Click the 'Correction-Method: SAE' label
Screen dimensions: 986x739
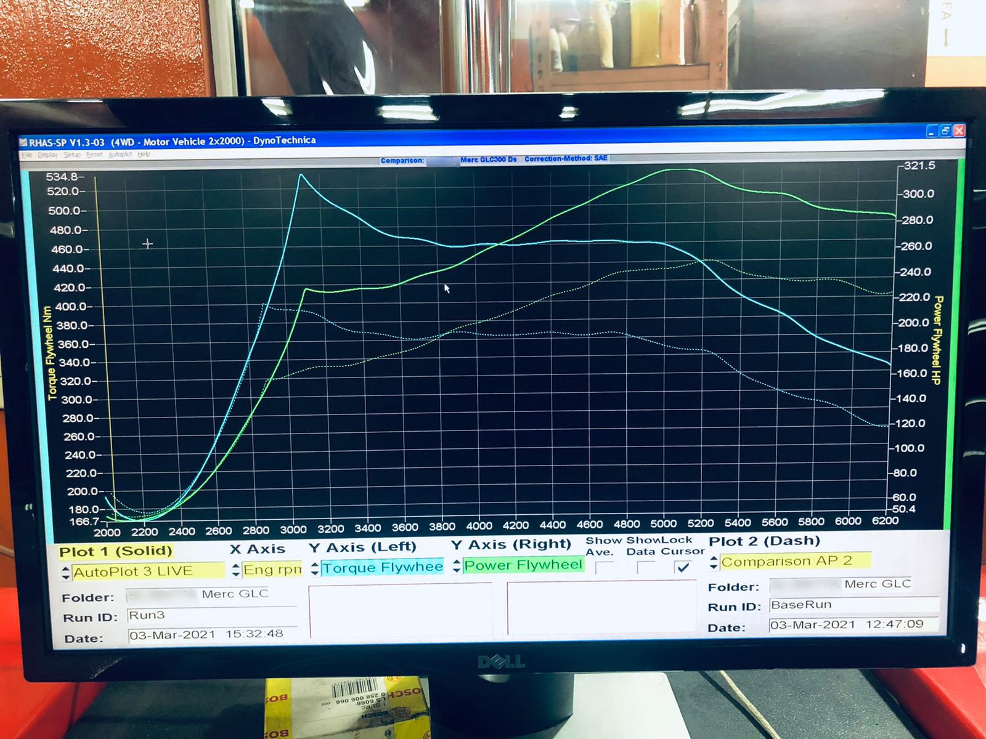click(566, 159)
